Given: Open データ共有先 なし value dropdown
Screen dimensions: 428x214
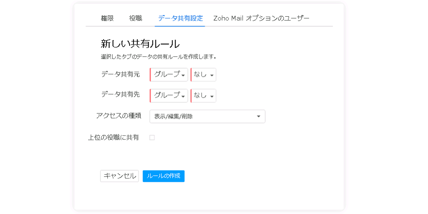Looking at the screenshot, I should tap(203, 96).
